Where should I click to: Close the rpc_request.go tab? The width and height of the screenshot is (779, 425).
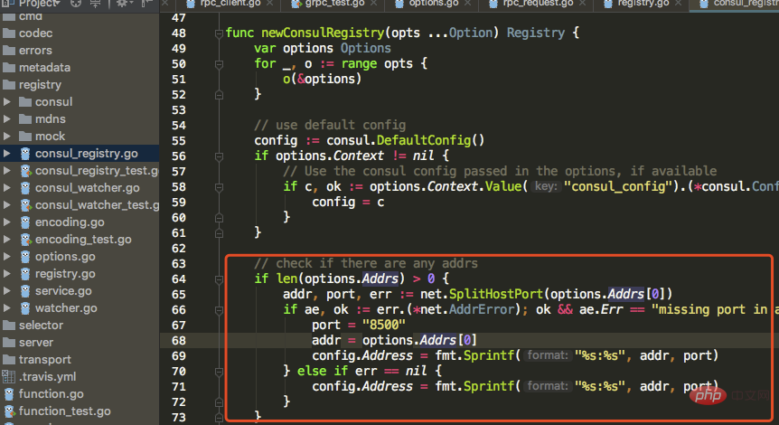tap(582, 4)
